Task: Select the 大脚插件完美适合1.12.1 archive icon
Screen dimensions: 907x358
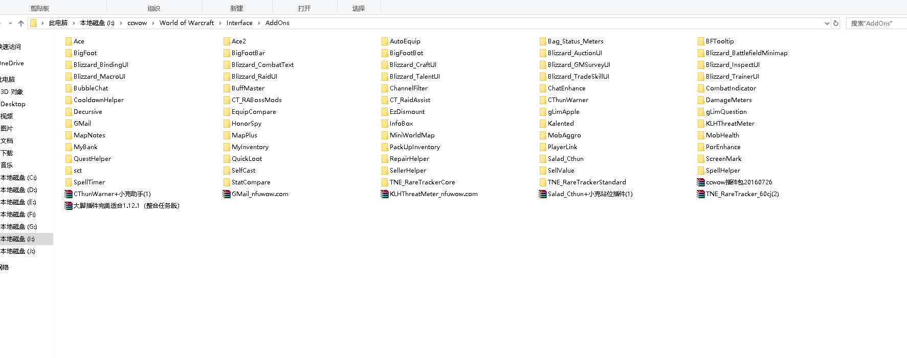Action: click(x=69, y=206)
